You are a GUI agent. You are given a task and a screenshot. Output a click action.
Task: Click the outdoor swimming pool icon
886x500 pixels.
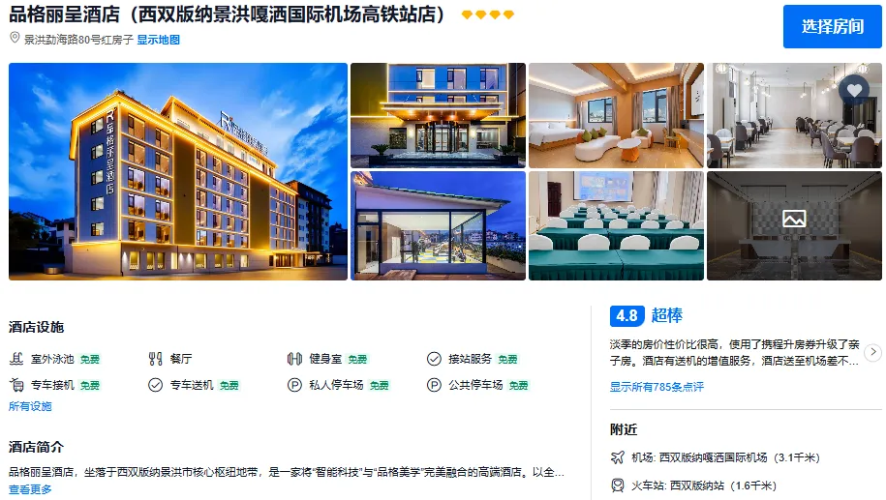16,359
